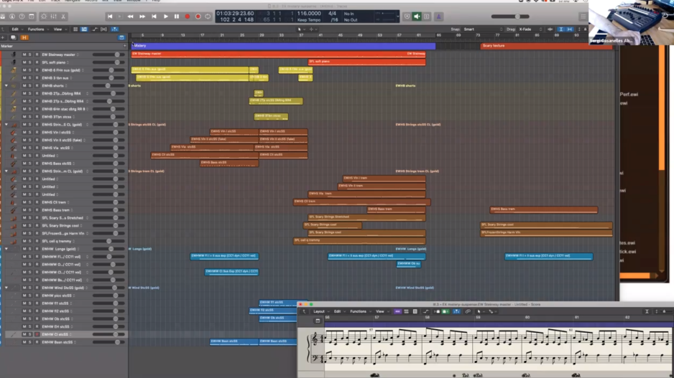This screenshot has height=378, width=674.
Task: Open the Mixer from control bar
Action: coord(54,16)
